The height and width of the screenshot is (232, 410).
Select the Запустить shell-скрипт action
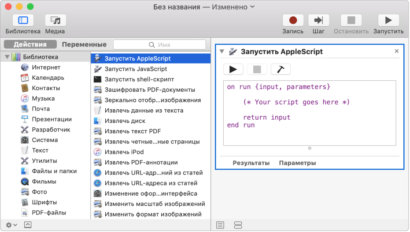point(151,79)
